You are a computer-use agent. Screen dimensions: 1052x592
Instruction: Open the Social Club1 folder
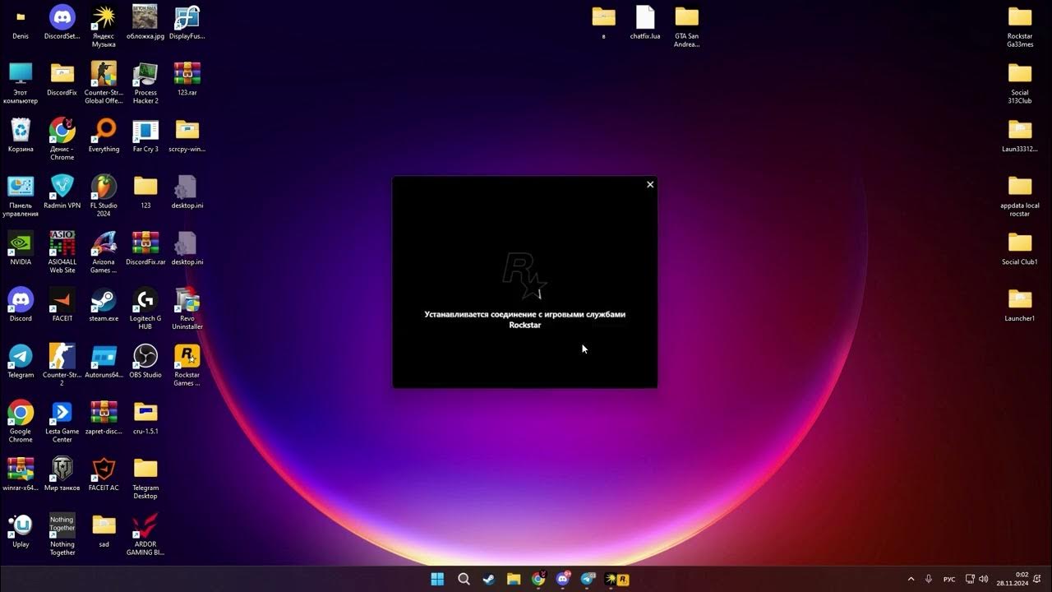point(1020,247)
